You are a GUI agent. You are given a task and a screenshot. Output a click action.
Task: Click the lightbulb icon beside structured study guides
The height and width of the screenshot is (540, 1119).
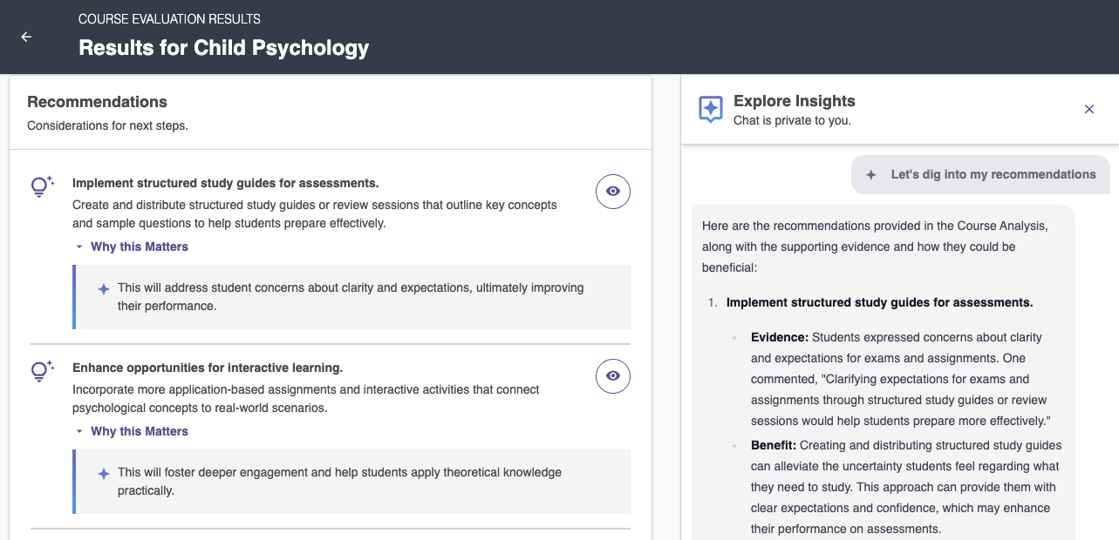pos(42,186)
